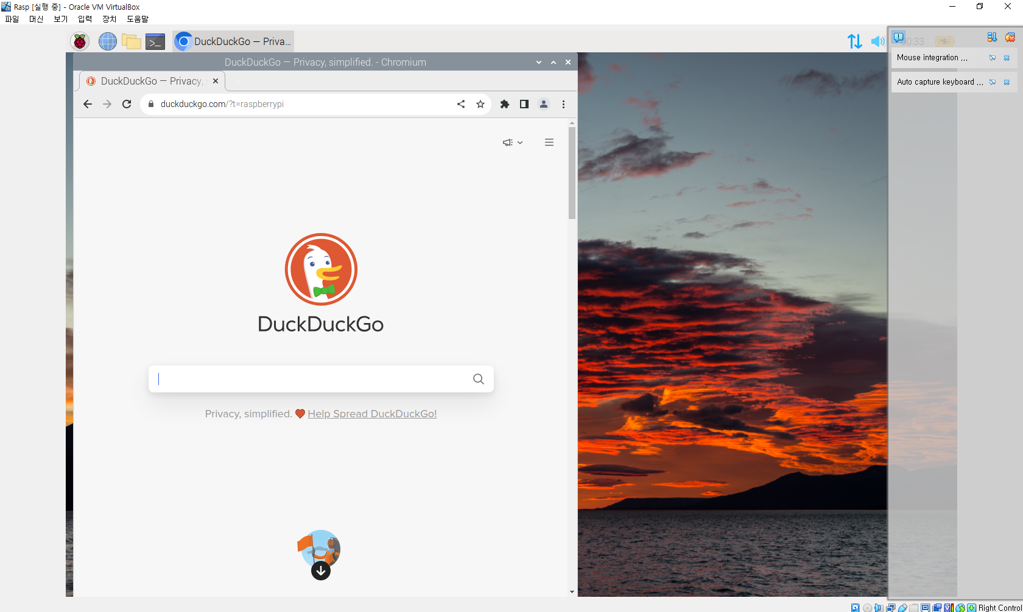Click the shared folders status icon
1023x612 pixels.
click(x=914, y=608)
